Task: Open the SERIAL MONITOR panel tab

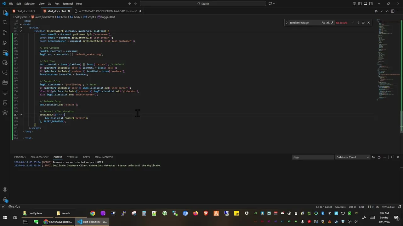Action: tap(104, 157)
